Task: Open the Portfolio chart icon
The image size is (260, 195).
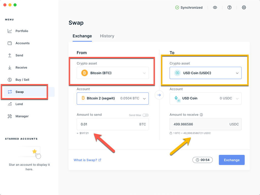Action: pyautogui.click(x=10, y=31)
